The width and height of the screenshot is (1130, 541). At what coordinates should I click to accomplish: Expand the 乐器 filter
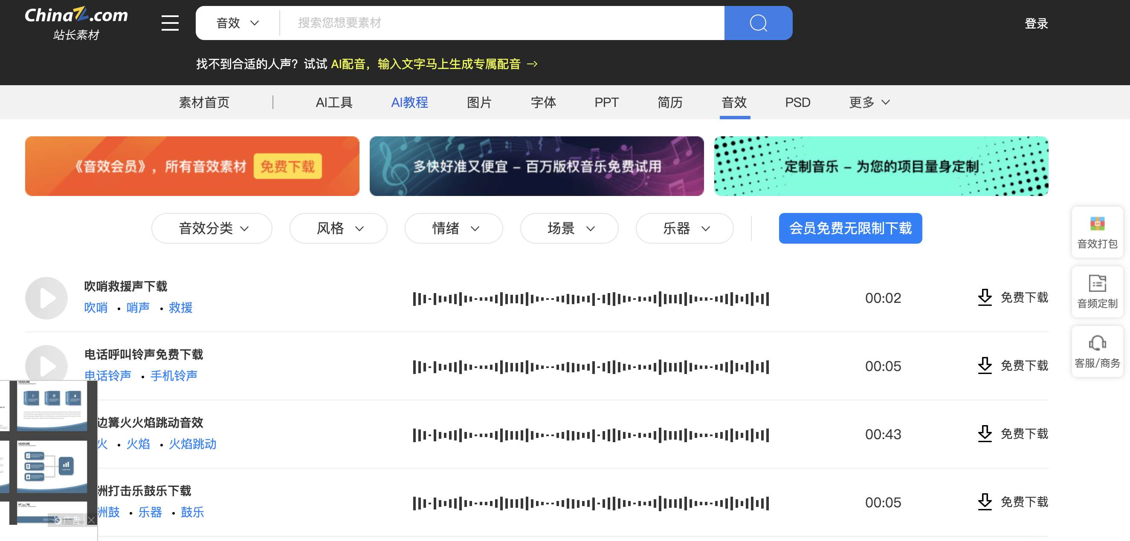pyautogui.click(x=685, y=228)
